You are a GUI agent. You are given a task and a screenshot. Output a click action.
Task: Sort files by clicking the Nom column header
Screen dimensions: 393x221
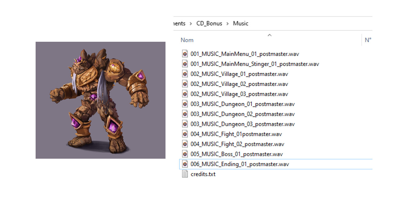(x=187, y=40)
